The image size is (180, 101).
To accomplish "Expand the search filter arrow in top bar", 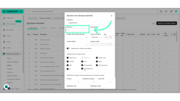I will pyautogui.click(x=29, y=11).
